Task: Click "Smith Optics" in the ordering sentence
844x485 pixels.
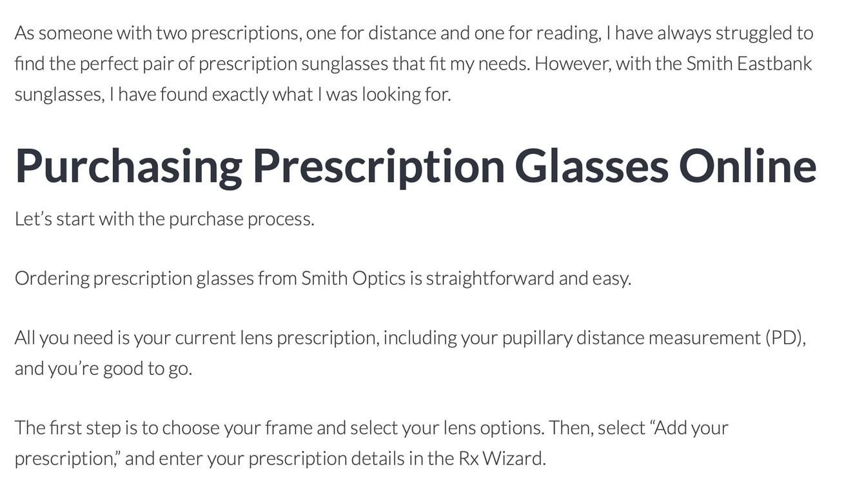Action: click(353, 278)
